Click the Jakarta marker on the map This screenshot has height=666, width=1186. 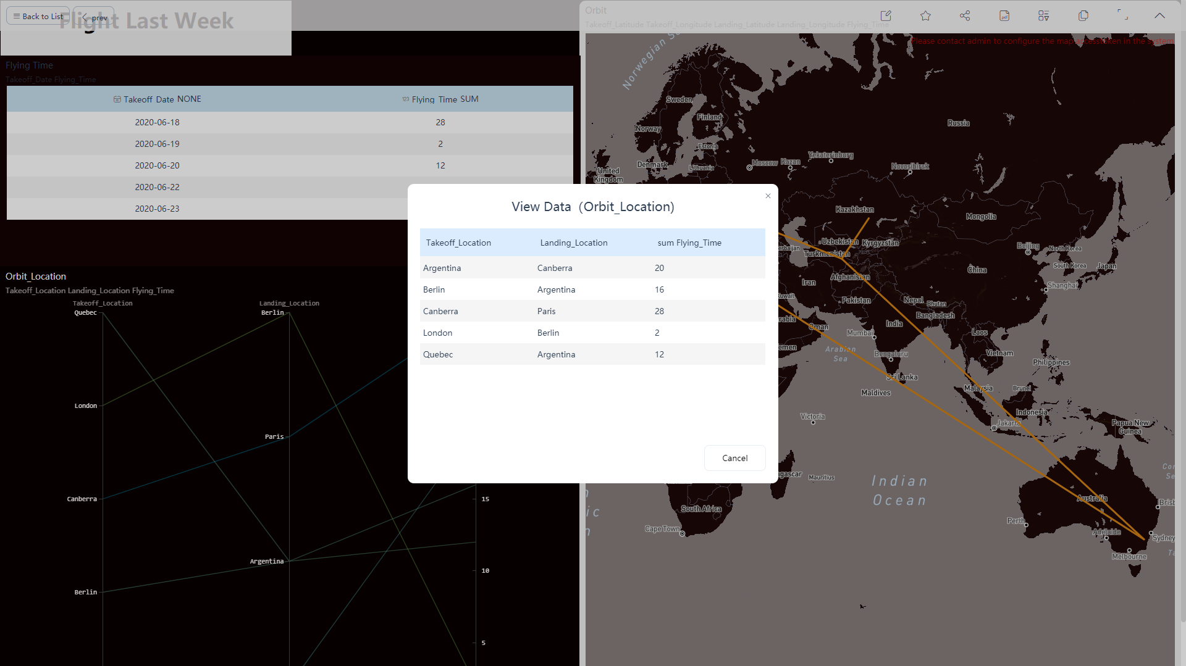pyautogui.click(x=994, y=428)
